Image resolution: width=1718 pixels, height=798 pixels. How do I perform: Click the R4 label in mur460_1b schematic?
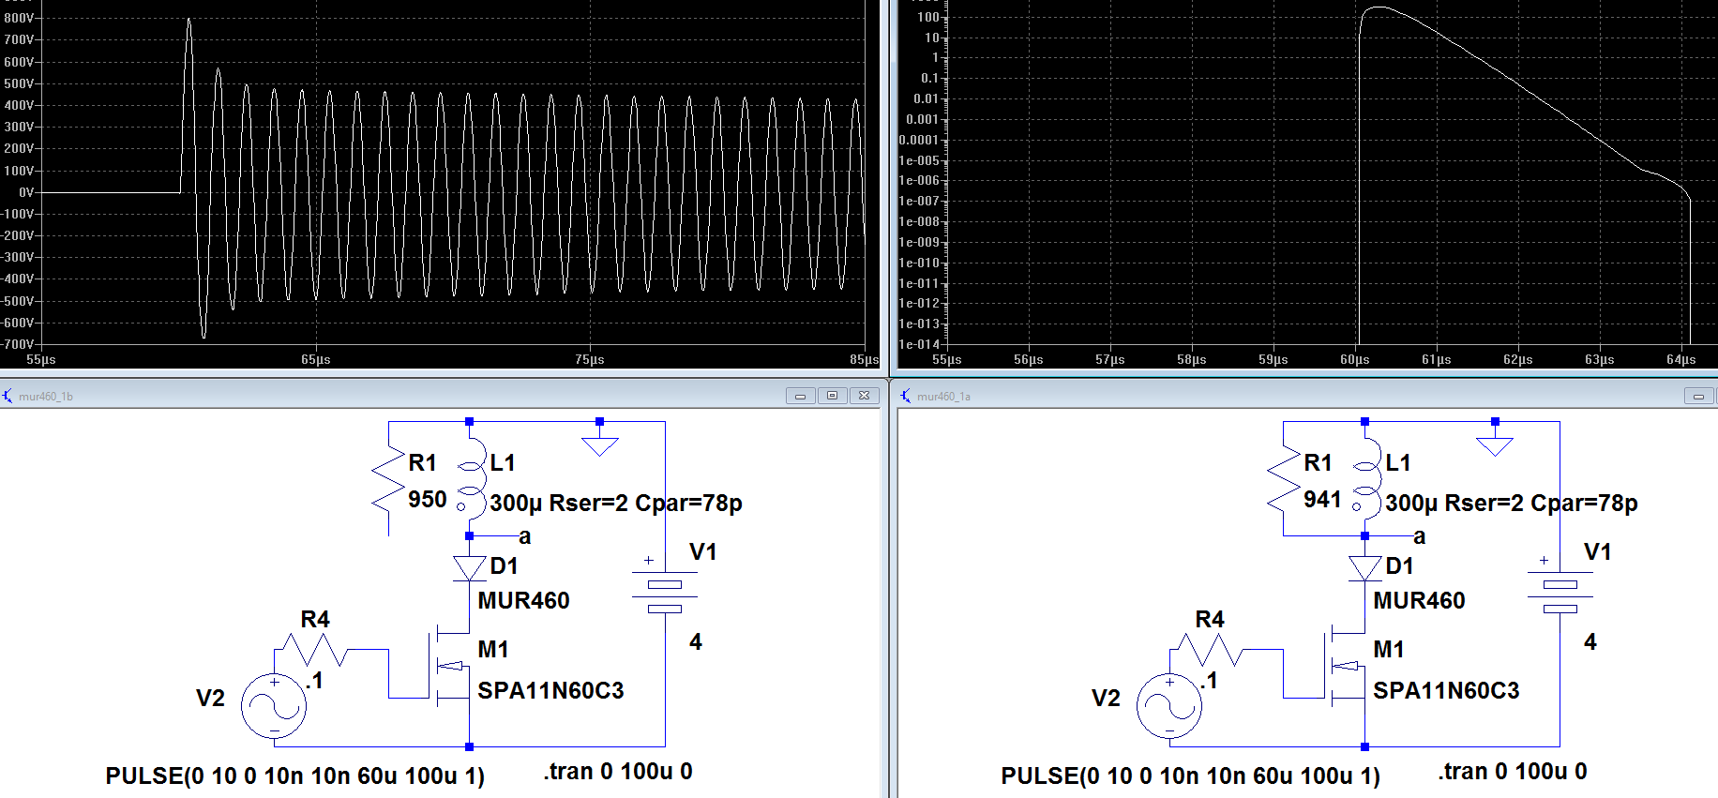point(315,619)
